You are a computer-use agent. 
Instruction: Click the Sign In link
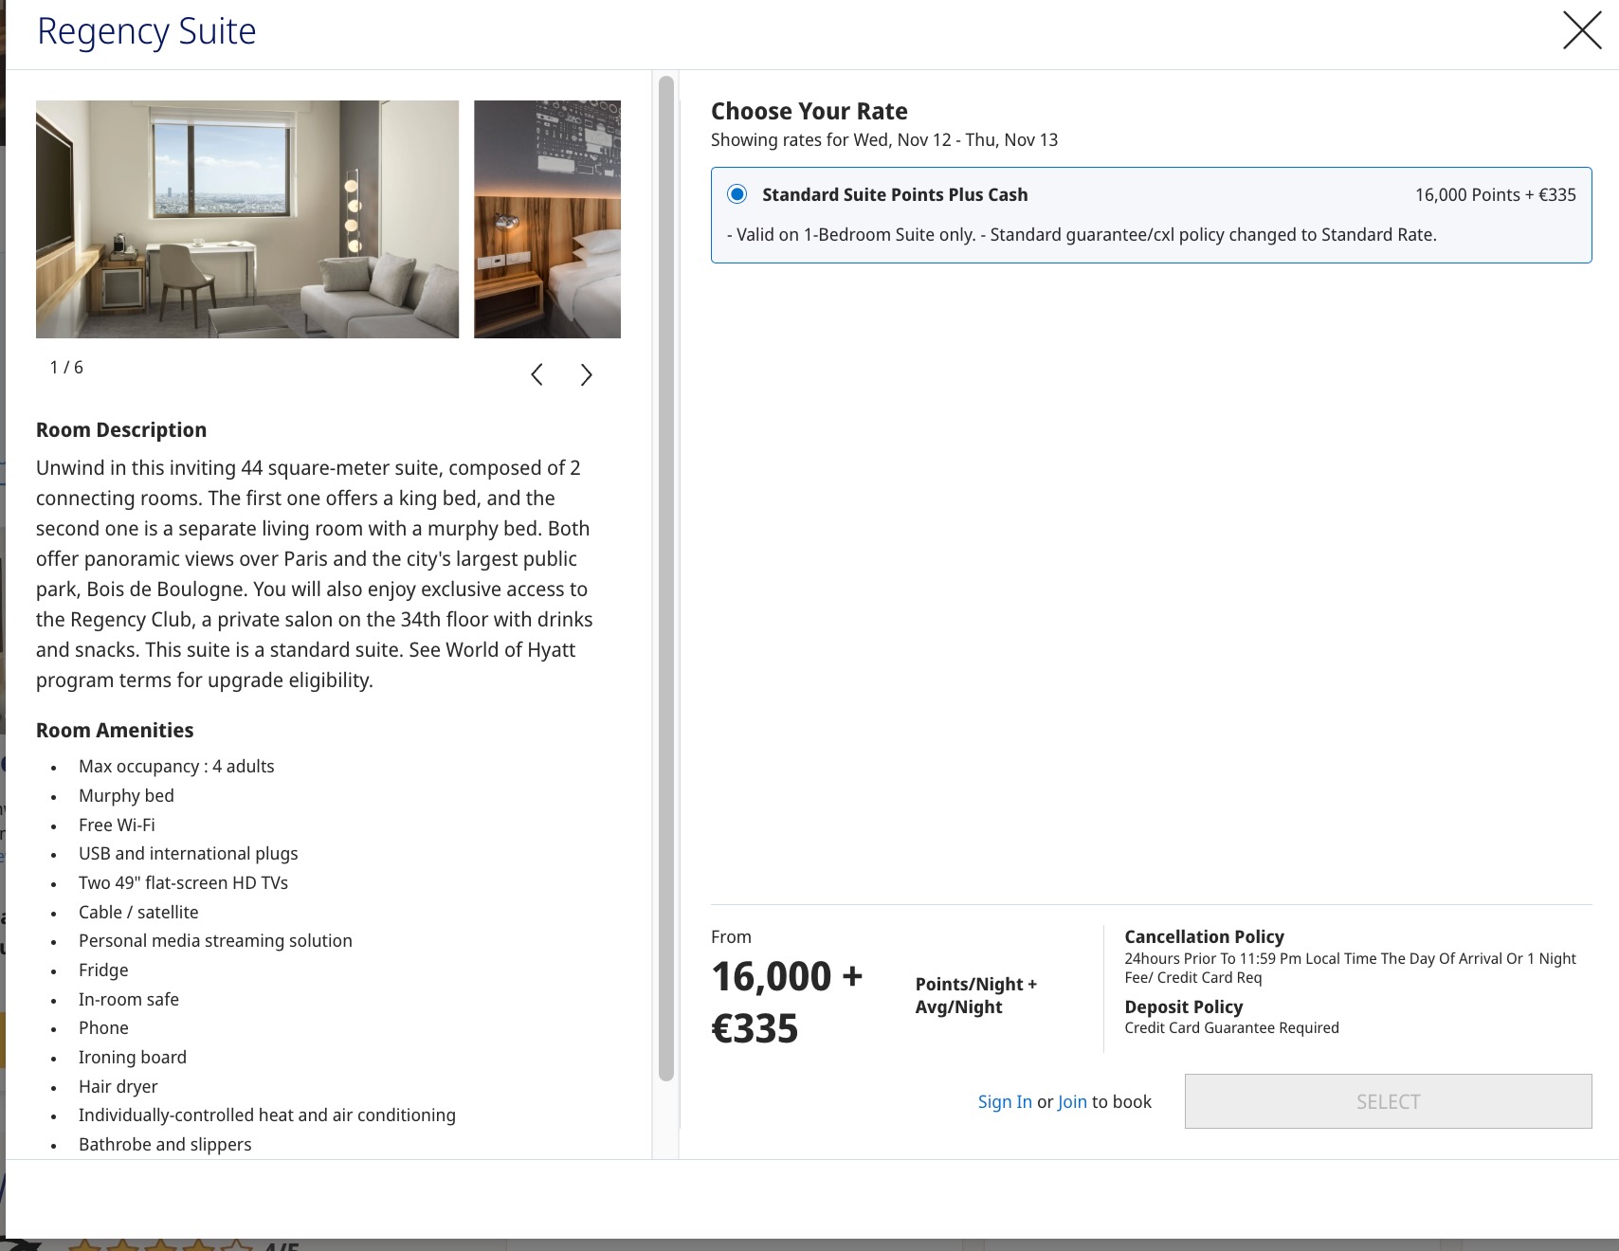point(1004,1101)
